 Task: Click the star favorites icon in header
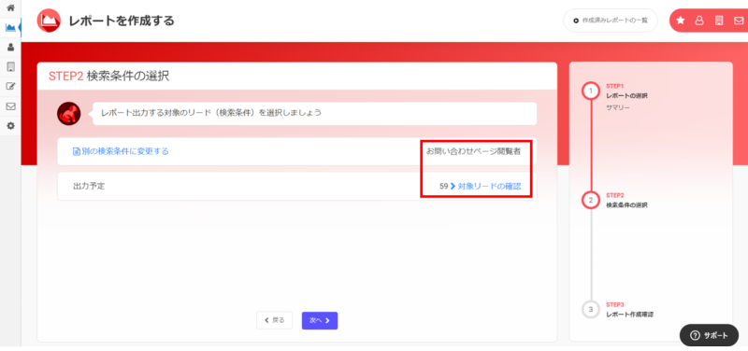681,21
